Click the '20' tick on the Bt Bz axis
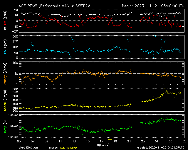 coord(16,10)
